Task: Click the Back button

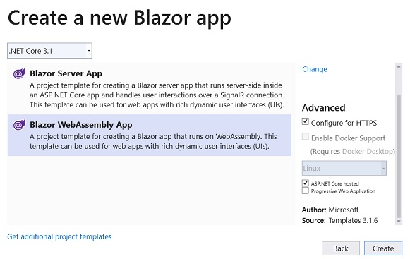Action: [x=341, y=248]
